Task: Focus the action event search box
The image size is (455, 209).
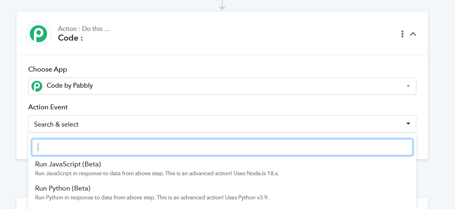Action: (x=222, y=147)
